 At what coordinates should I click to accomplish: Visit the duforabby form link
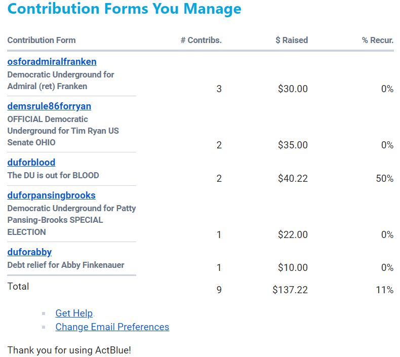pyautogui.click(x=29, y=252)
